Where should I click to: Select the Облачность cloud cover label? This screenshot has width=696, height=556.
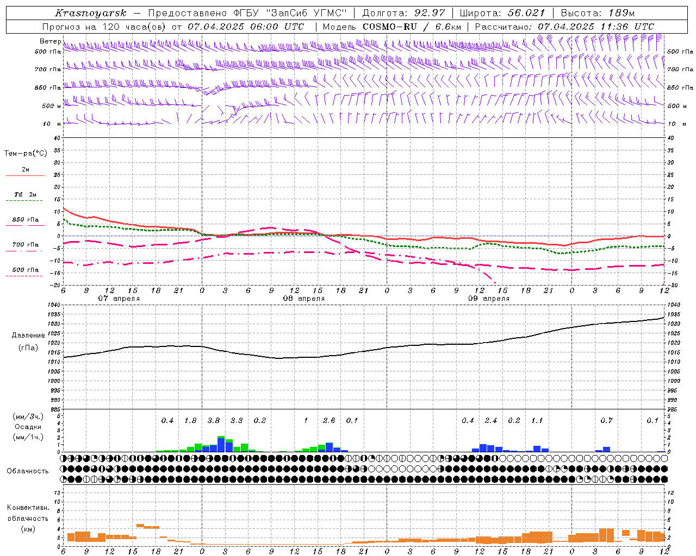click(28, 471)
